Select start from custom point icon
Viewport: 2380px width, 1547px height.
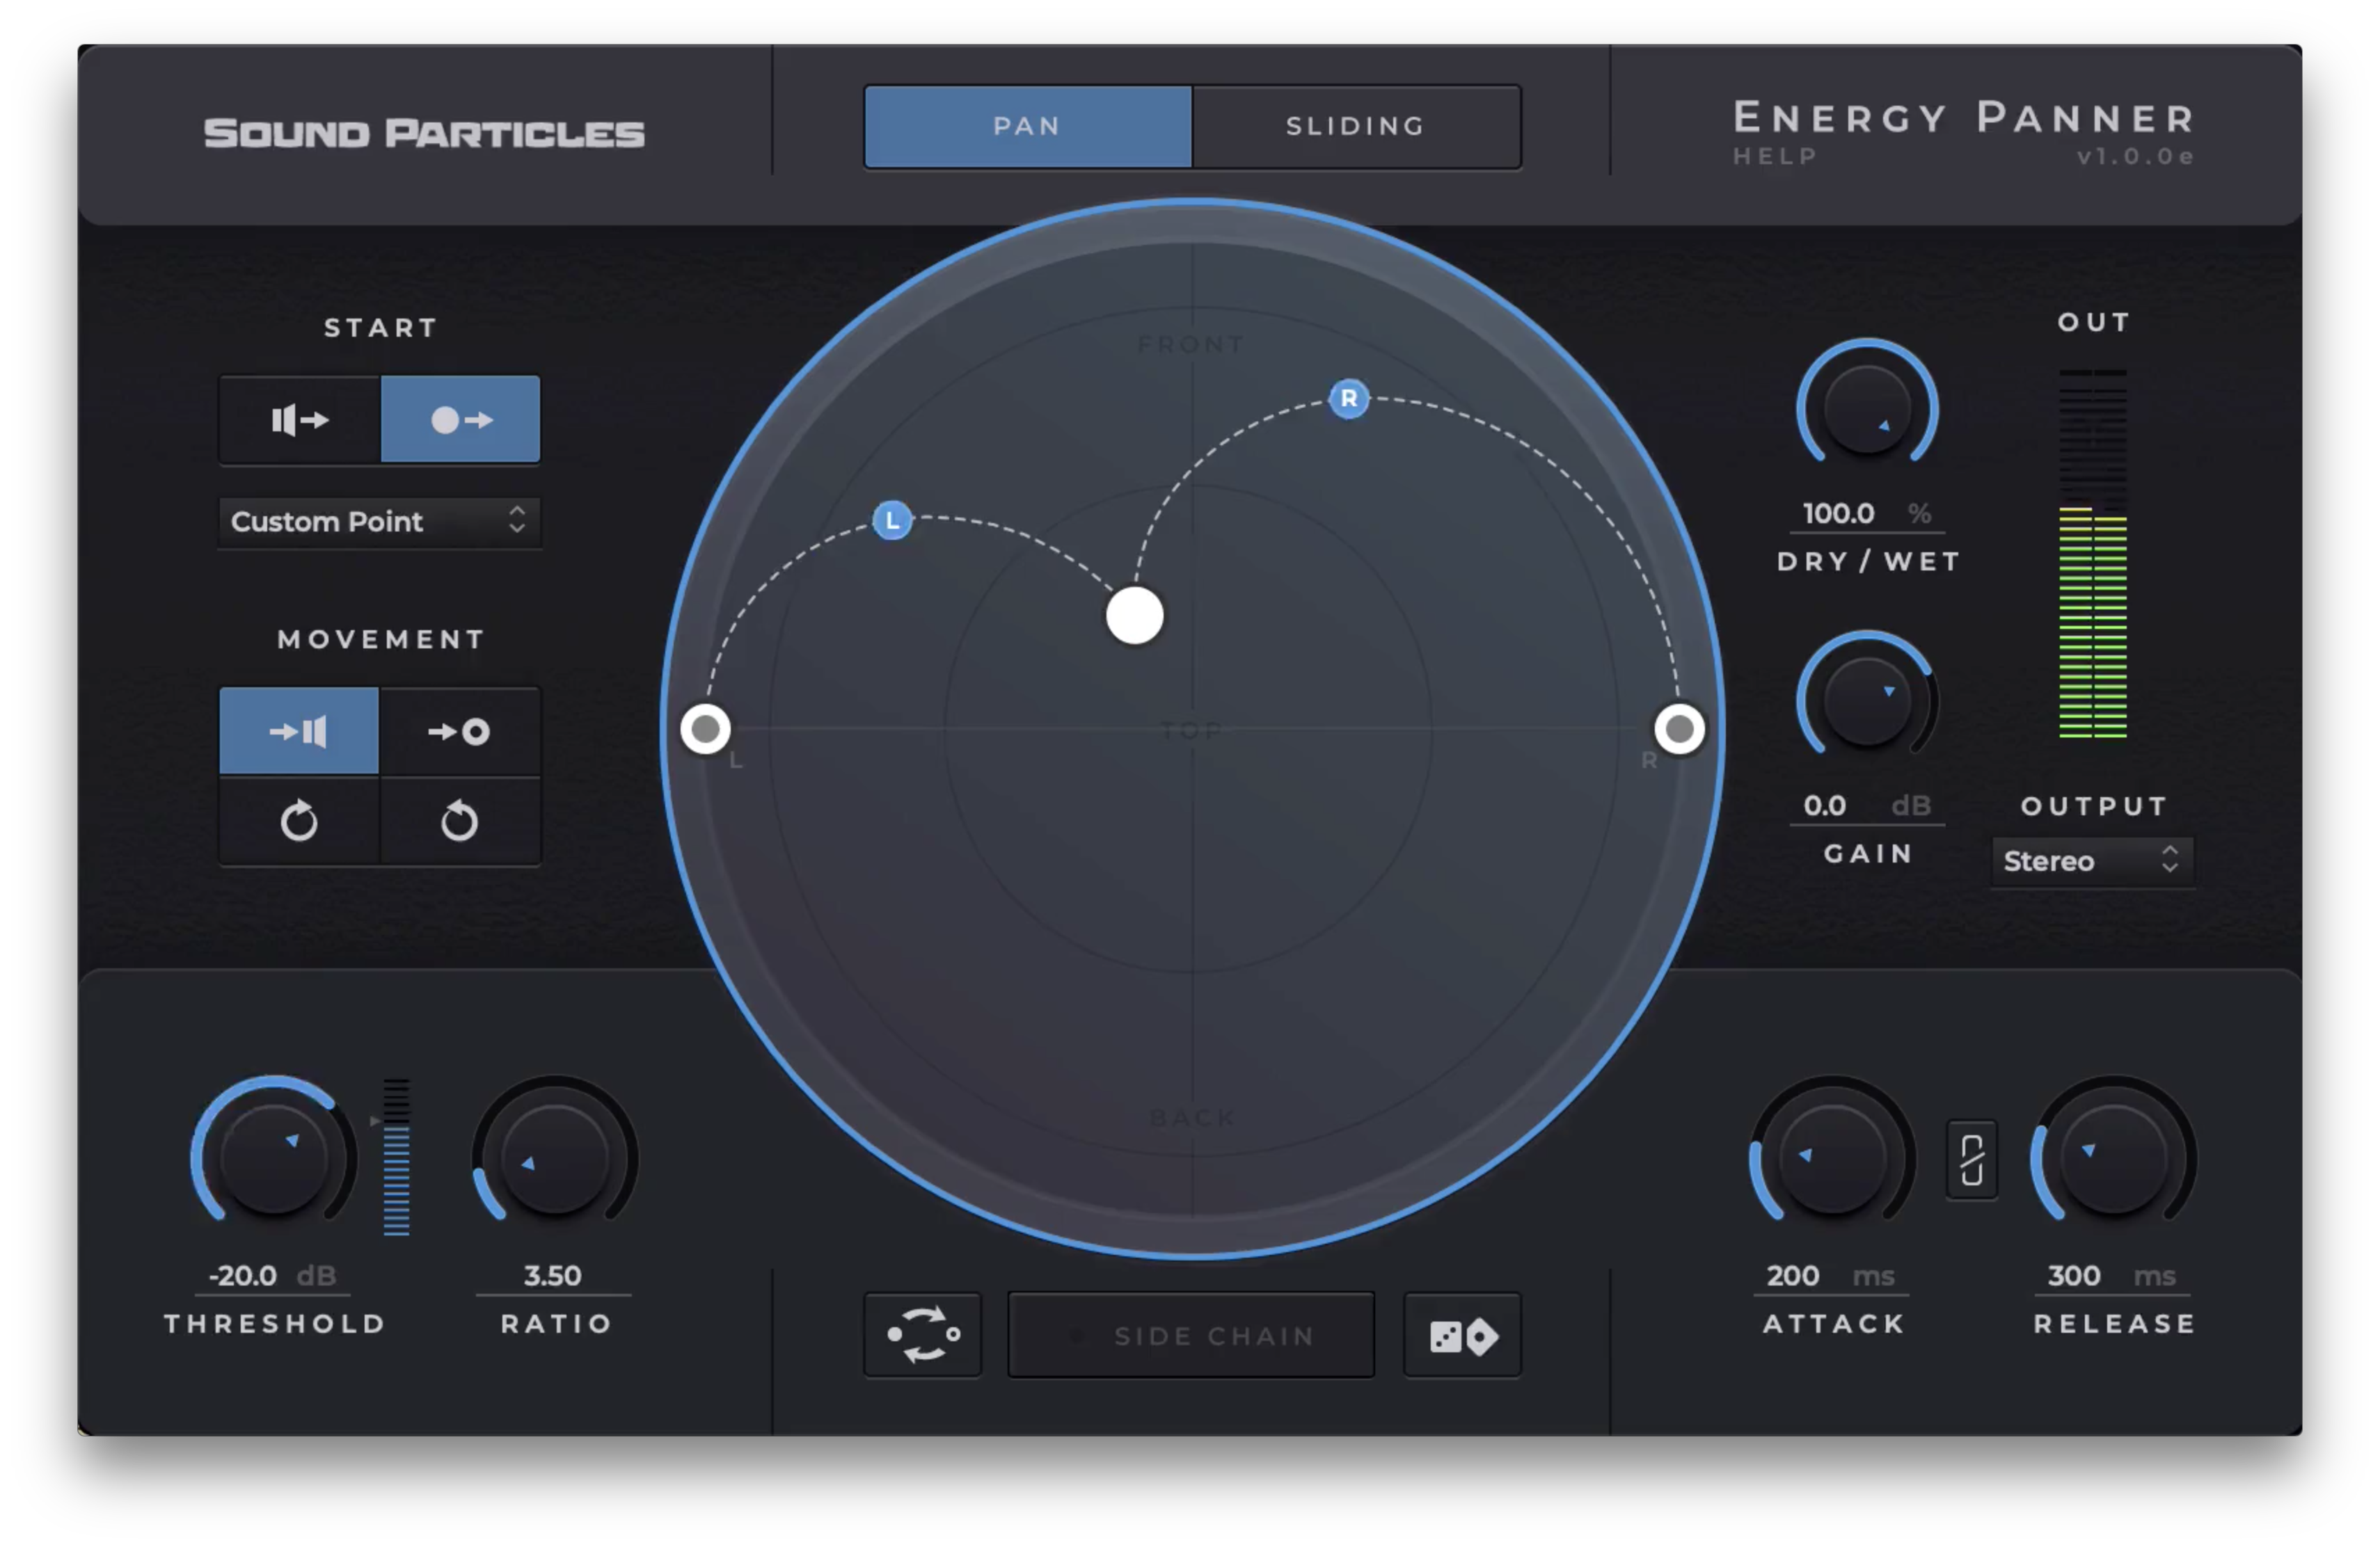pyautogui.click(x=460, y=419)
